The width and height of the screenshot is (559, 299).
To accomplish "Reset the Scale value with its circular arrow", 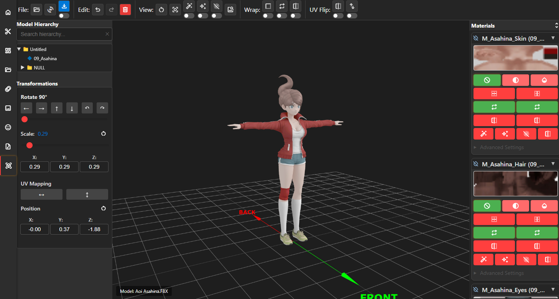I will coord(103,134).
